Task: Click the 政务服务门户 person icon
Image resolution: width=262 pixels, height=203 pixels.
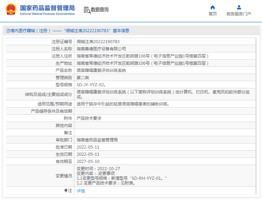Action: (x=239, y=7)
